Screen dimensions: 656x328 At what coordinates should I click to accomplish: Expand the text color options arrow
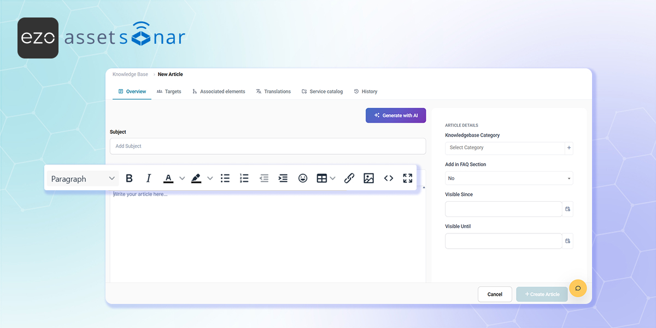click(182, 178)
